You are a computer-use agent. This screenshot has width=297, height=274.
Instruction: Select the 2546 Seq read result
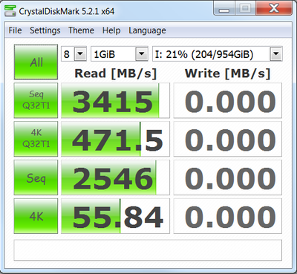click(115, 177)
